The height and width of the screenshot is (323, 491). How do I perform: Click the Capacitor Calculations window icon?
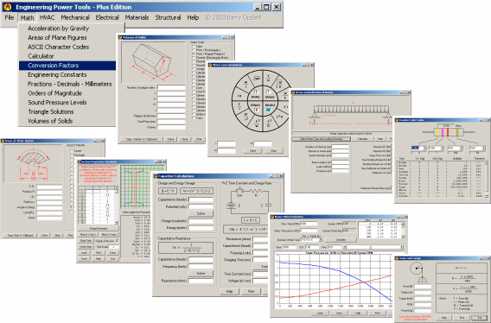(155, 176)
